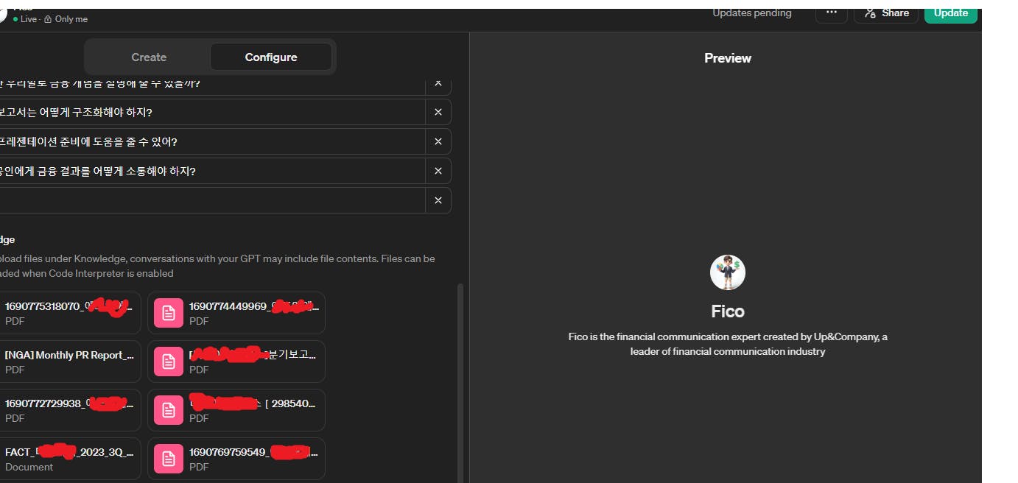Select the NGA Monthly PR Report file
This screenshot has width=1018, height=483.
pos(70,362)
